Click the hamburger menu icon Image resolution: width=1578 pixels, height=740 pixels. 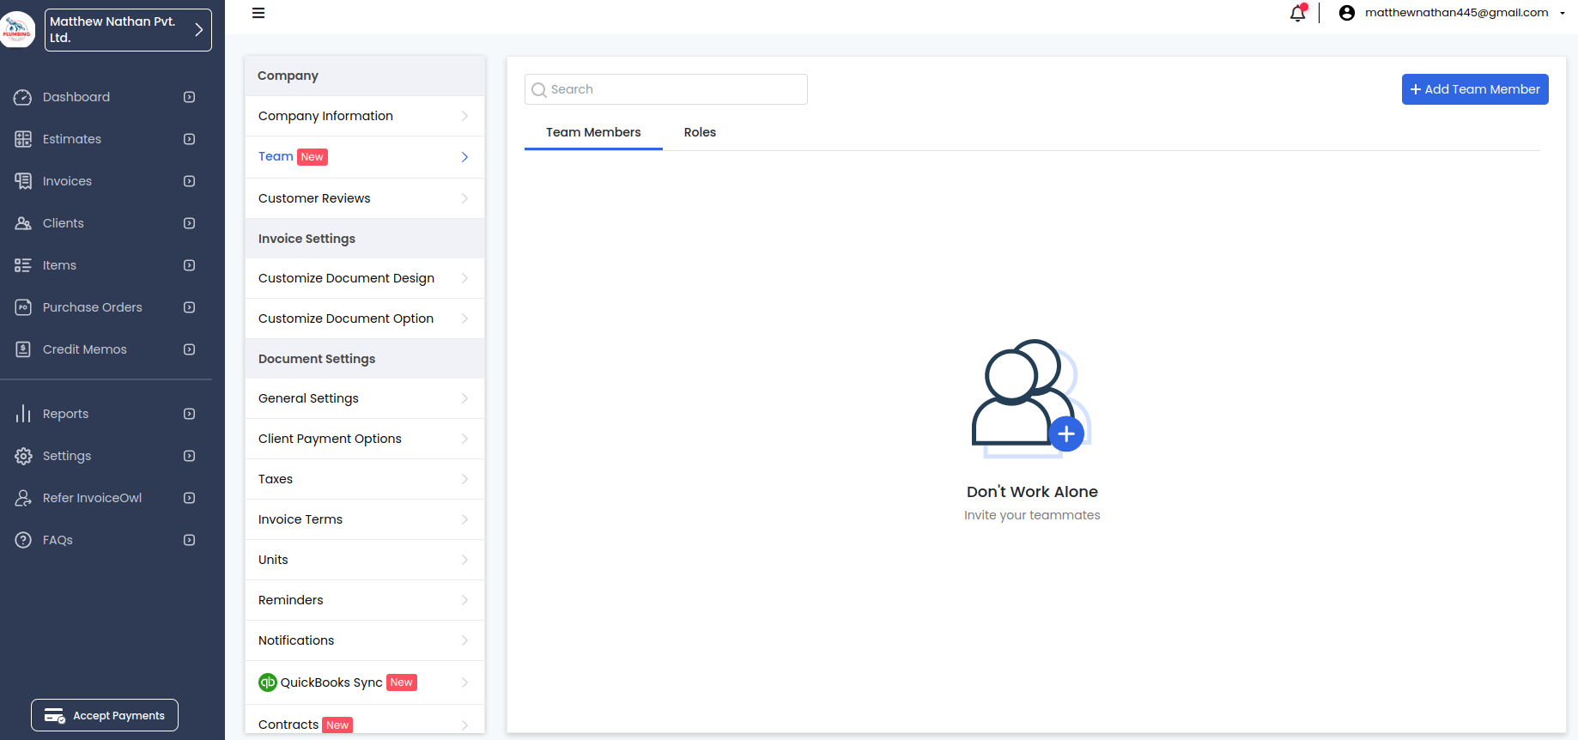(258, 13)
